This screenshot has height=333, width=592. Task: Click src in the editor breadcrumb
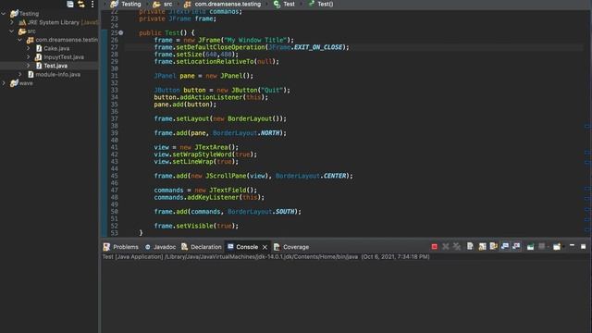point(168,4)
